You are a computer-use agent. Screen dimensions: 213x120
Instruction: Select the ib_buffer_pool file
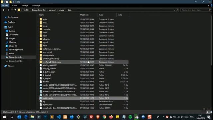point(49,72)
